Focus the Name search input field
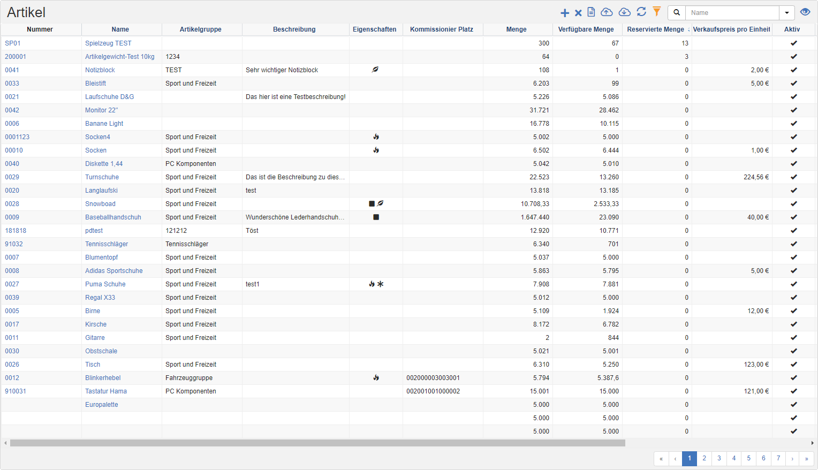 click(x=732, y=13)
